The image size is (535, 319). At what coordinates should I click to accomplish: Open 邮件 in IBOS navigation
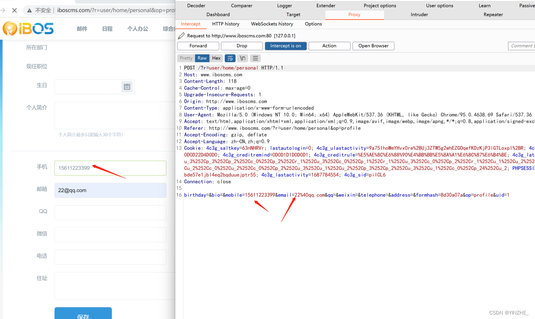tap(82, 29)
